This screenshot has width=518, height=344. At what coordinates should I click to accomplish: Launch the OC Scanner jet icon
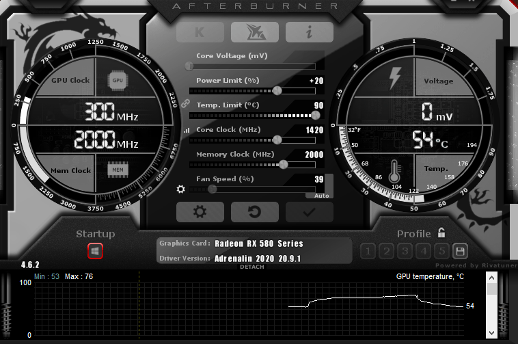[x=255, y=32]
